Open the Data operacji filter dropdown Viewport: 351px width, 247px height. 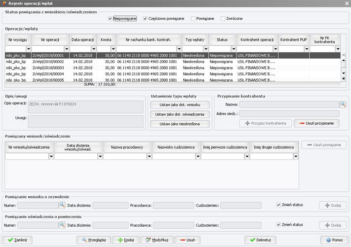click(94, 49)
